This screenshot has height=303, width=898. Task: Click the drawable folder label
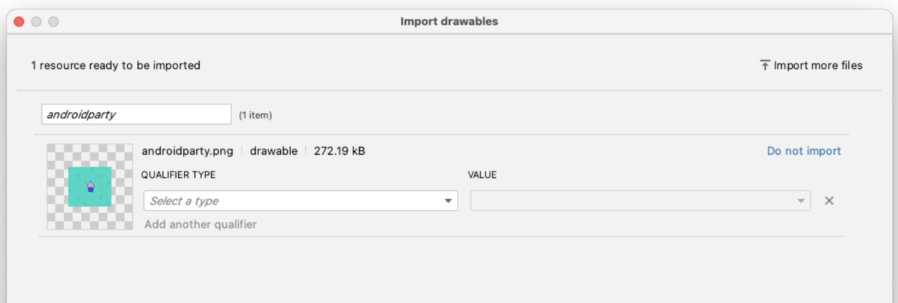273,151
